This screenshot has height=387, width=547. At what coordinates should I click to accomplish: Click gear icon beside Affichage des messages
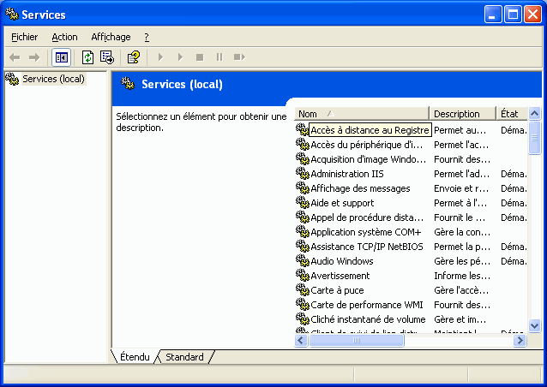pyautogui.click(x=303, y=188)
